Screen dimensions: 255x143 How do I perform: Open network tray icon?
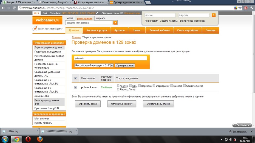pos(226,139)
